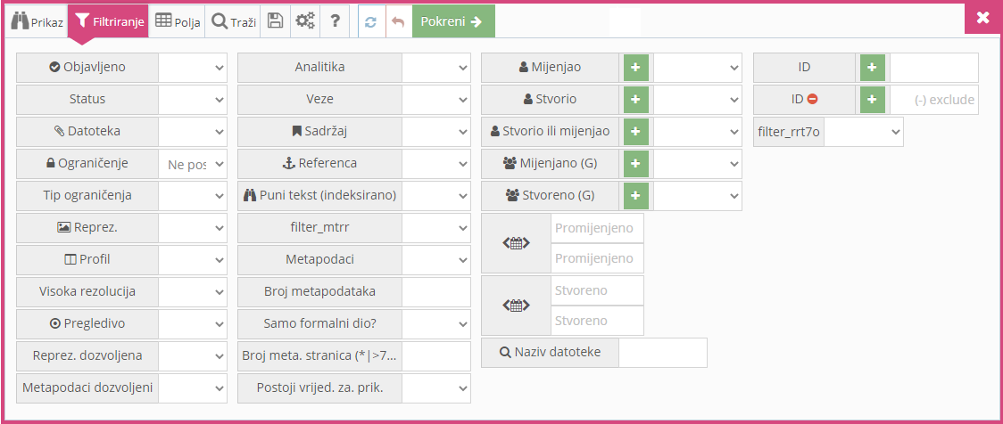Click the plus button next to ID exclude
1003x424 pixels.
pyautogui.click(x=873, y=100)
